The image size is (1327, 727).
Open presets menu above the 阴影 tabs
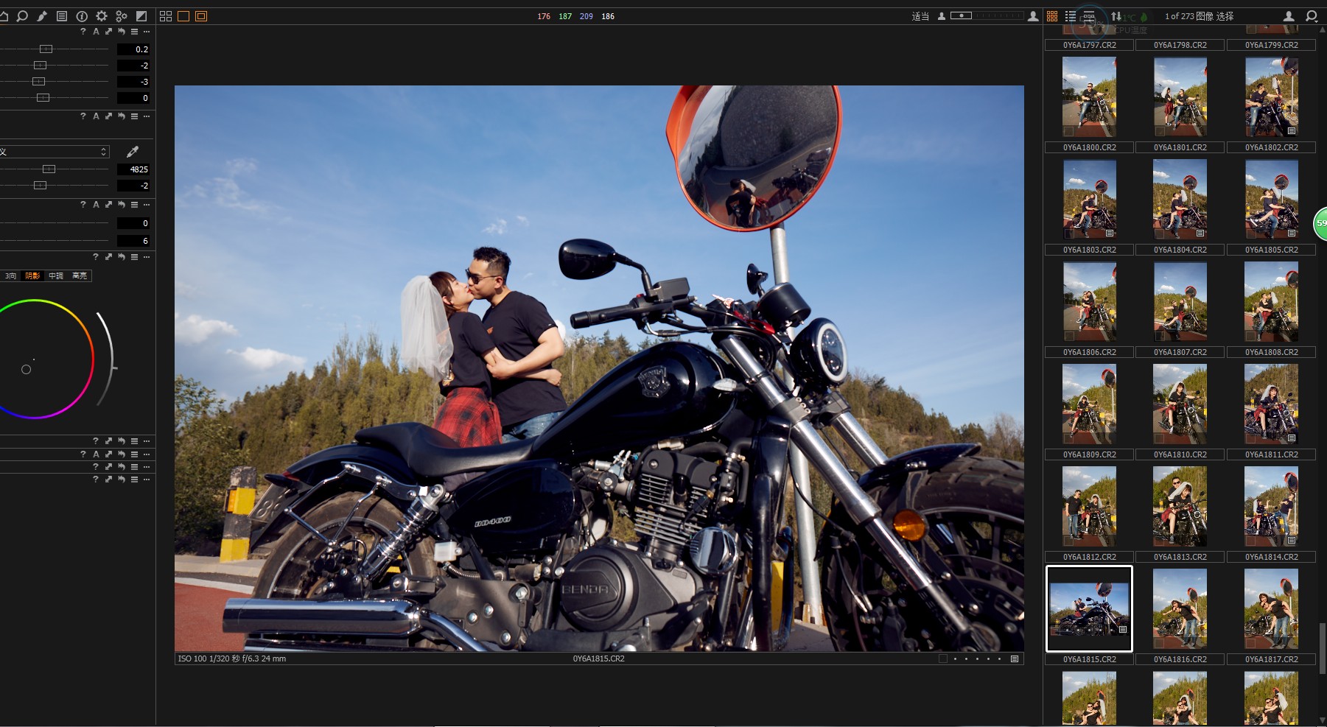point(134,257)
